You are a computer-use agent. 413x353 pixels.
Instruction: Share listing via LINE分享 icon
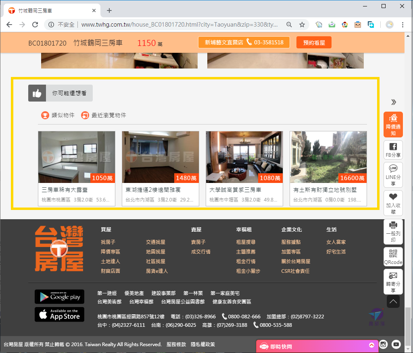(393, 175)
